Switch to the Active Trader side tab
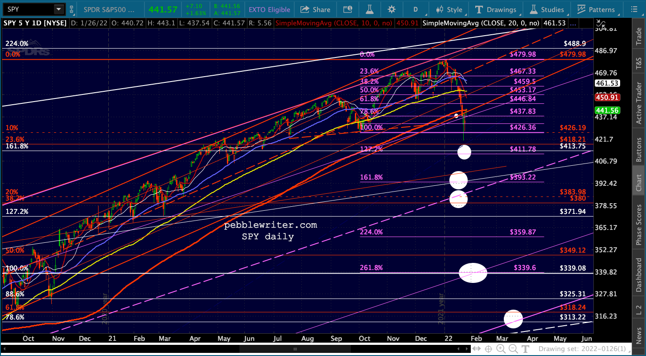This screenshot has width=646, height=356. click(x=639, y=103)
